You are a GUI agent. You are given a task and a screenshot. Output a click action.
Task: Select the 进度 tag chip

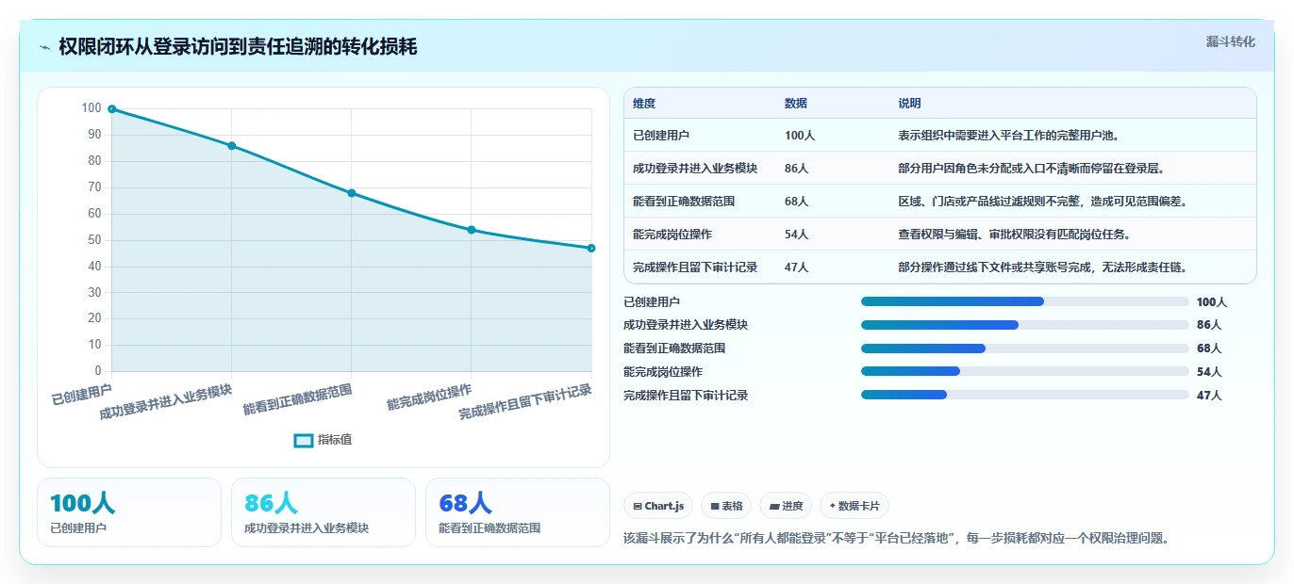[x=786, y=506]
